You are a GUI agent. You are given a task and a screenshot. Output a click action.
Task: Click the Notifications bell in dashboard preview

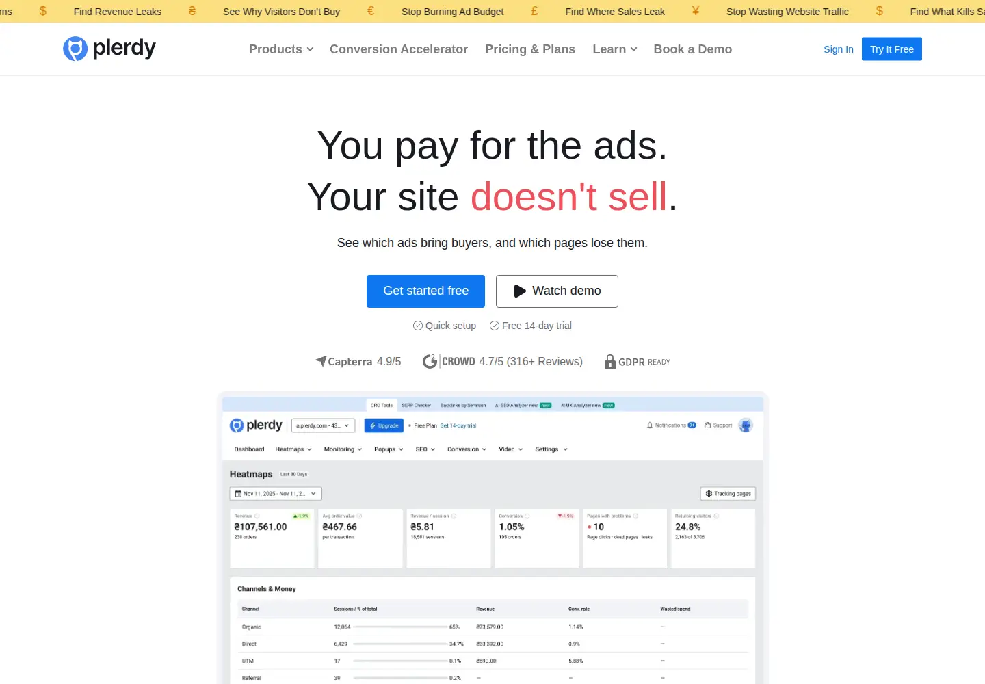coord(650,425)
